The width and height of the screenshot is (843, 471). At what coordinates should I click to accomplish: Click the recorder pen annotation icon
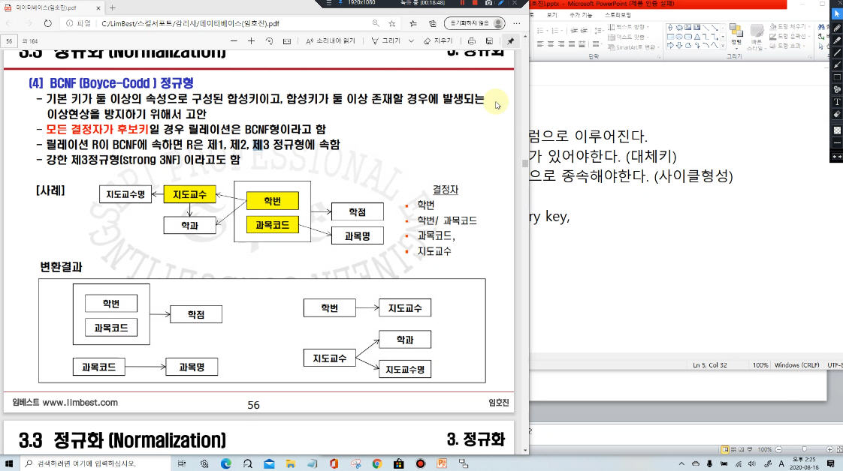pyautogui.click(x=501, y=3)
